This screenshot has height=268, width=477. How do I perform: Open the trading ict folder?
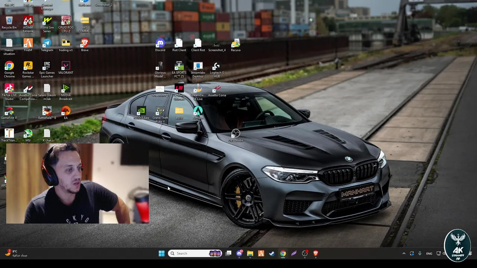click(66, 45)
